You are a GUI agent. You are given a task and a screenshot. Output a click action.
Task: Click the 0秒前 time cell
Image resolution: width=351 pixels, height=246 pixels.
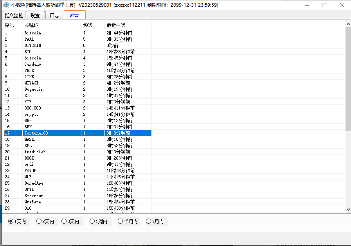point(128,45)
